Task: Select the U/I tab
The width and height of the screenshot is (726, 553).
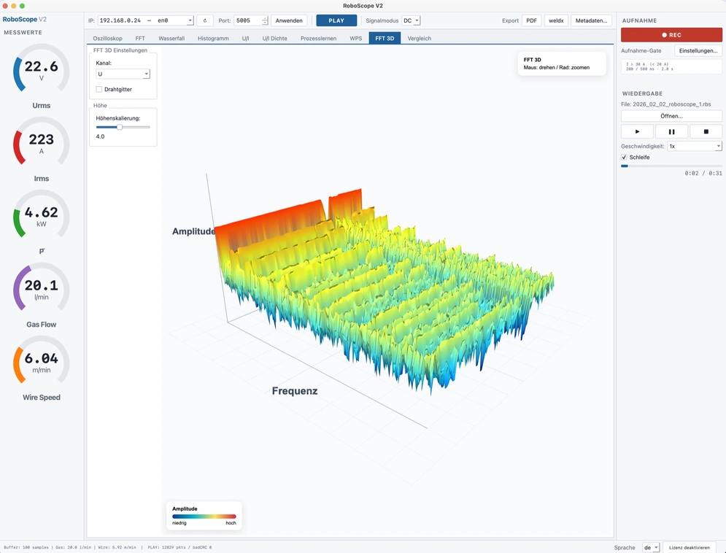Action: 245,39
